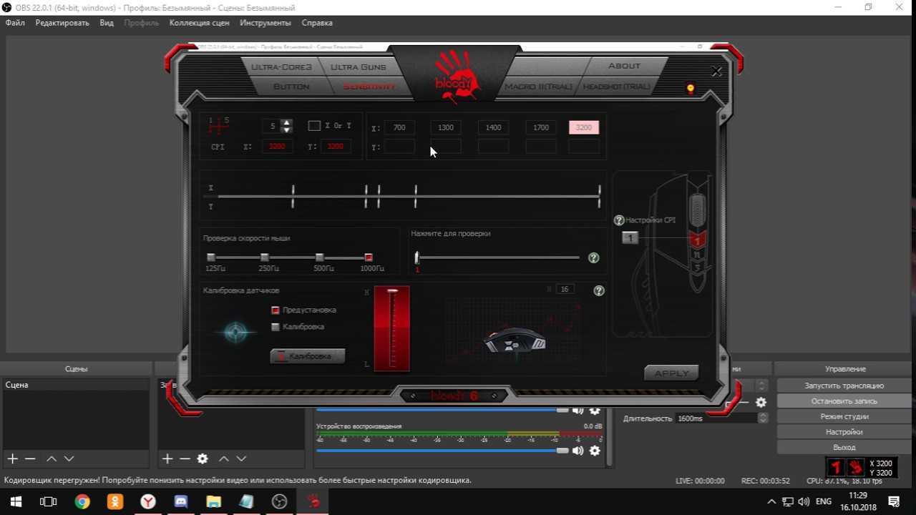Switch to the Ultra Guns tab
The image size is (916, 515).
click(358, 67)
